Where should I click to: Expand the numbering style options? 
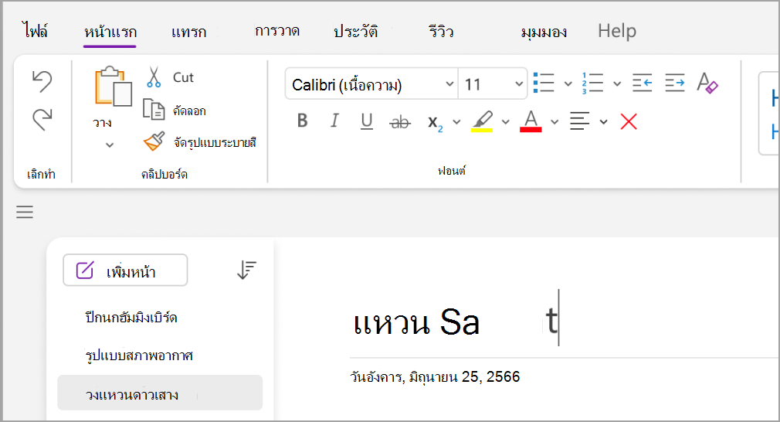tap(617, 83)
